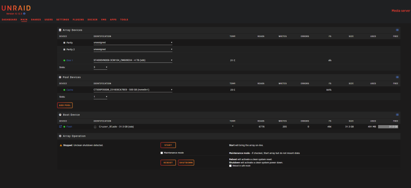Click the version info icon under the Unraid logo
The image size is (411, 188).
coord(24,14)
